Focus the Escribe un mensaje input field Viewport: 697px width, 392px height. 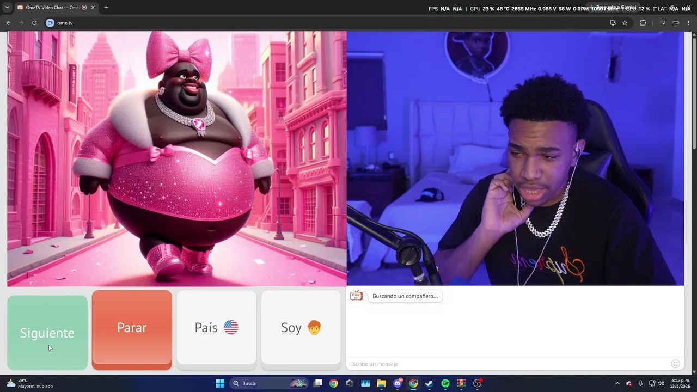click(508, 364)
